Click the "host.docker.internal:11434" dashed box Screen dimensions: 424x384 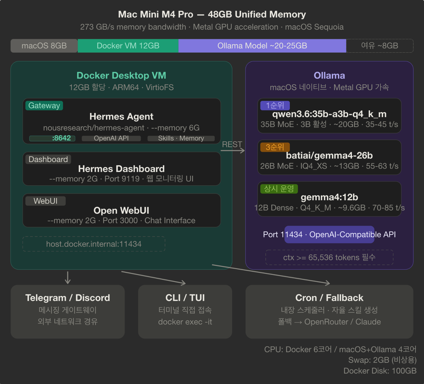[94, 244]
